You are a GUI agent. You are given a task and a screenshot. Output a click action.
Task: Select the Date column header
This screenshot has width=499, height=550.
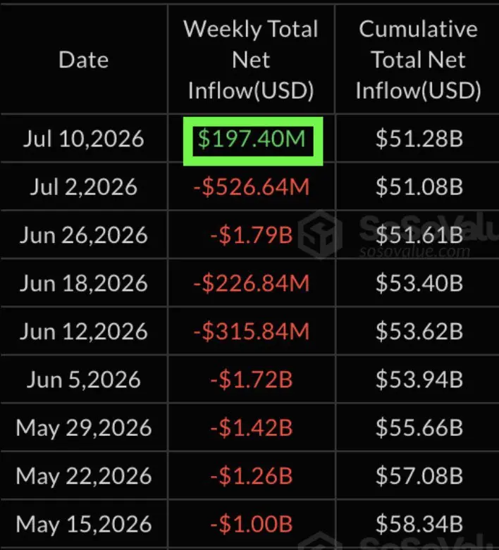84,60
